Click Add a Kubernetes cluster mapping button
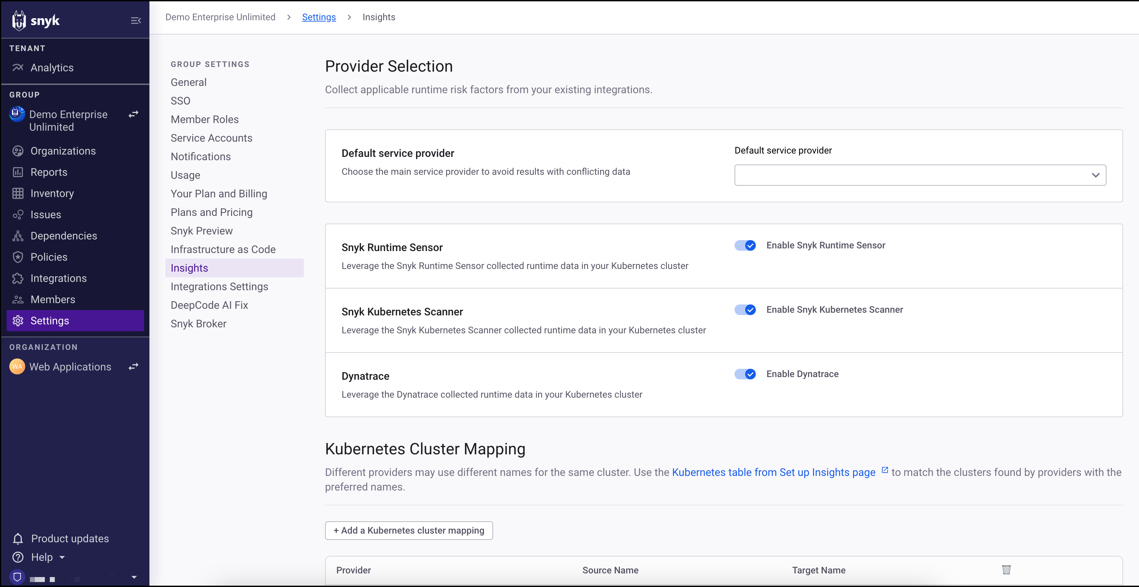This screenshot has height=587, width=1139. click(408, 531)
